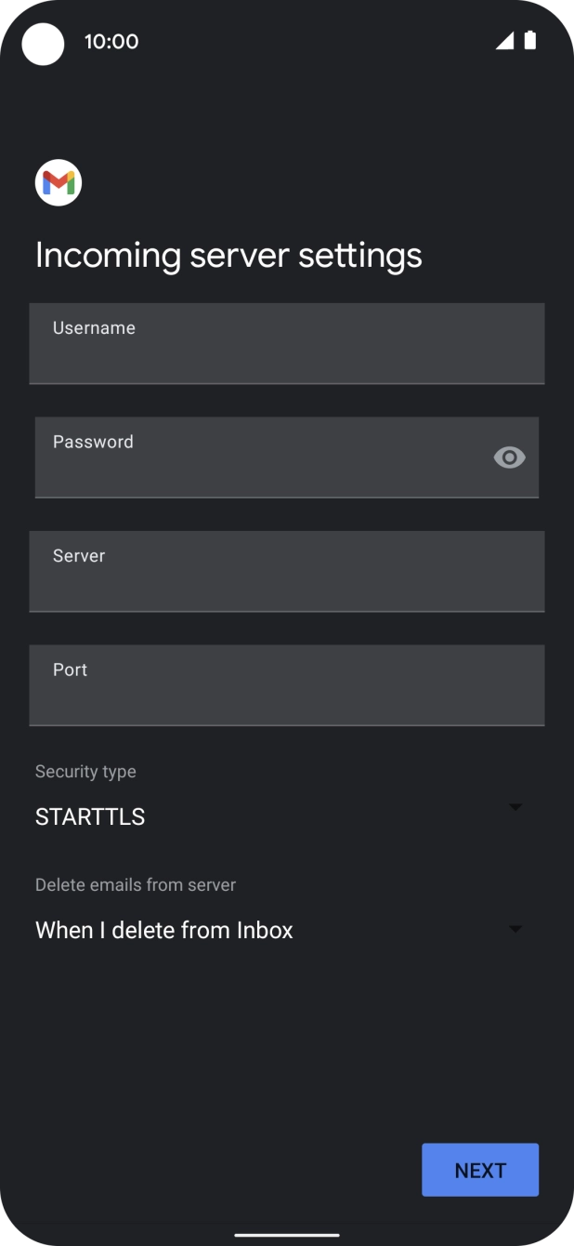The width and height of the screenshot is (574, 1246).
Task: Click the Delete emails from server label
Action: coord(135,884)
